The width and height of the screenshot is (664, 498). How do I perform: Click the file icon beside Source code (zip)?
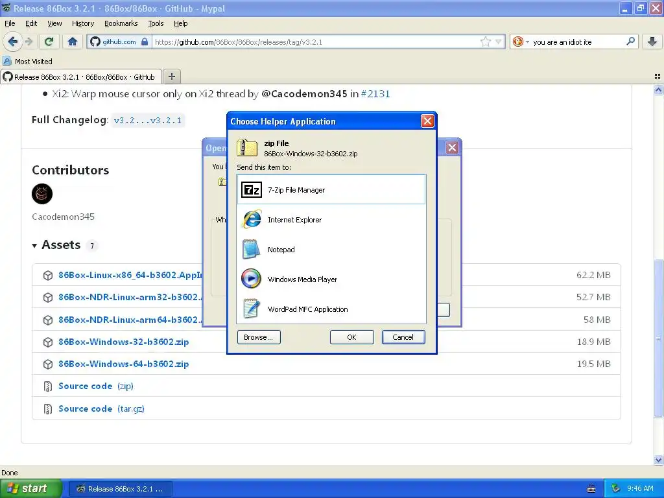click(x=48, y=386)
